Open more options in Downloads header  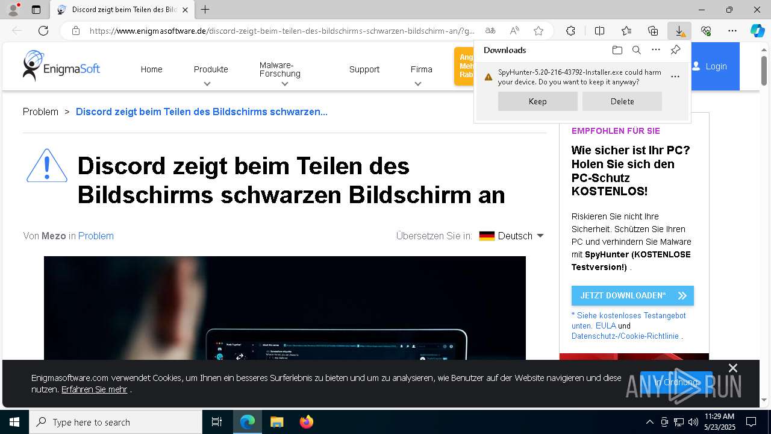tap(656, 50)
